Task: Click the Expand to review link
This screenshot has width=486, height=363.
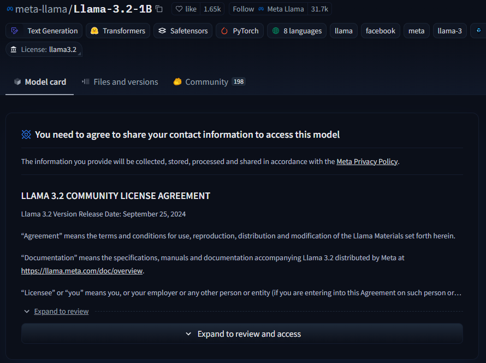Action: (61, 311)
